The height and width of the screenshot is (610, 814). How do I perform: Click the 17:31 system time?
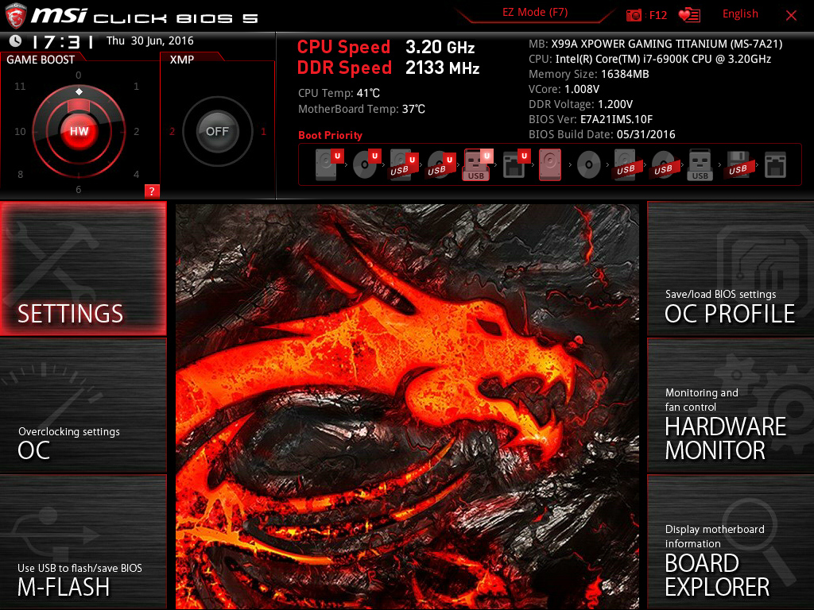63,41
